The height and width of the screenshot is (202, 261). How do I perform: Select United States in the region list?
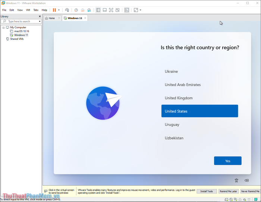tap(199, 111)
